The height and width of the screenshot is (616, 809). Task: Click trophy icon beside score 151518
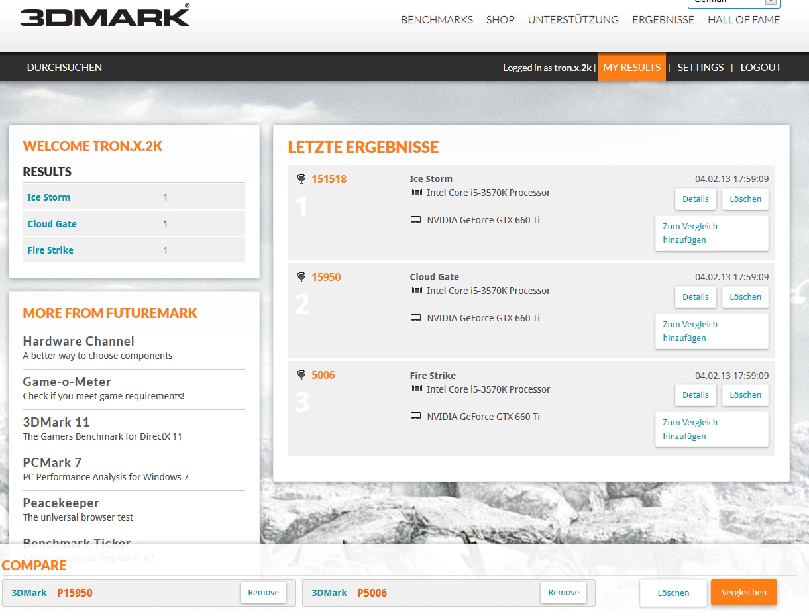click(x=301, y=179)
